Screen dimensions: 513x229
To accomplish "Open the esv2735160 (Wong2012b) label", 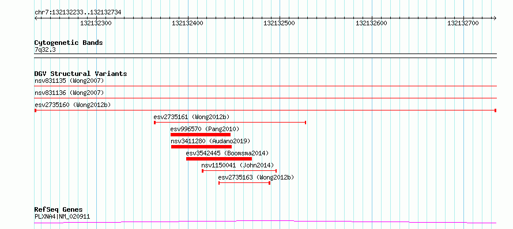I will [x=73, y=105].
